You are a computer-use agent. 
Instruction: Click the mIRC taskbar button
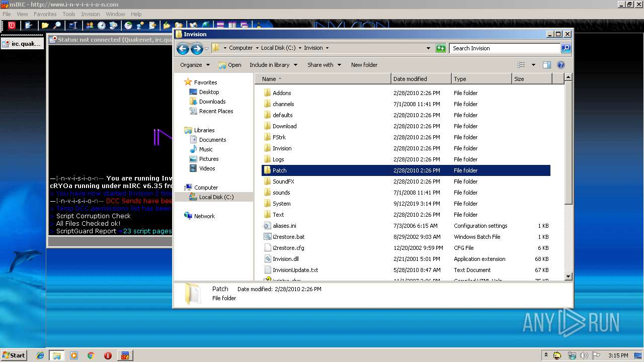pyautogui.click(x=125, y=355)
